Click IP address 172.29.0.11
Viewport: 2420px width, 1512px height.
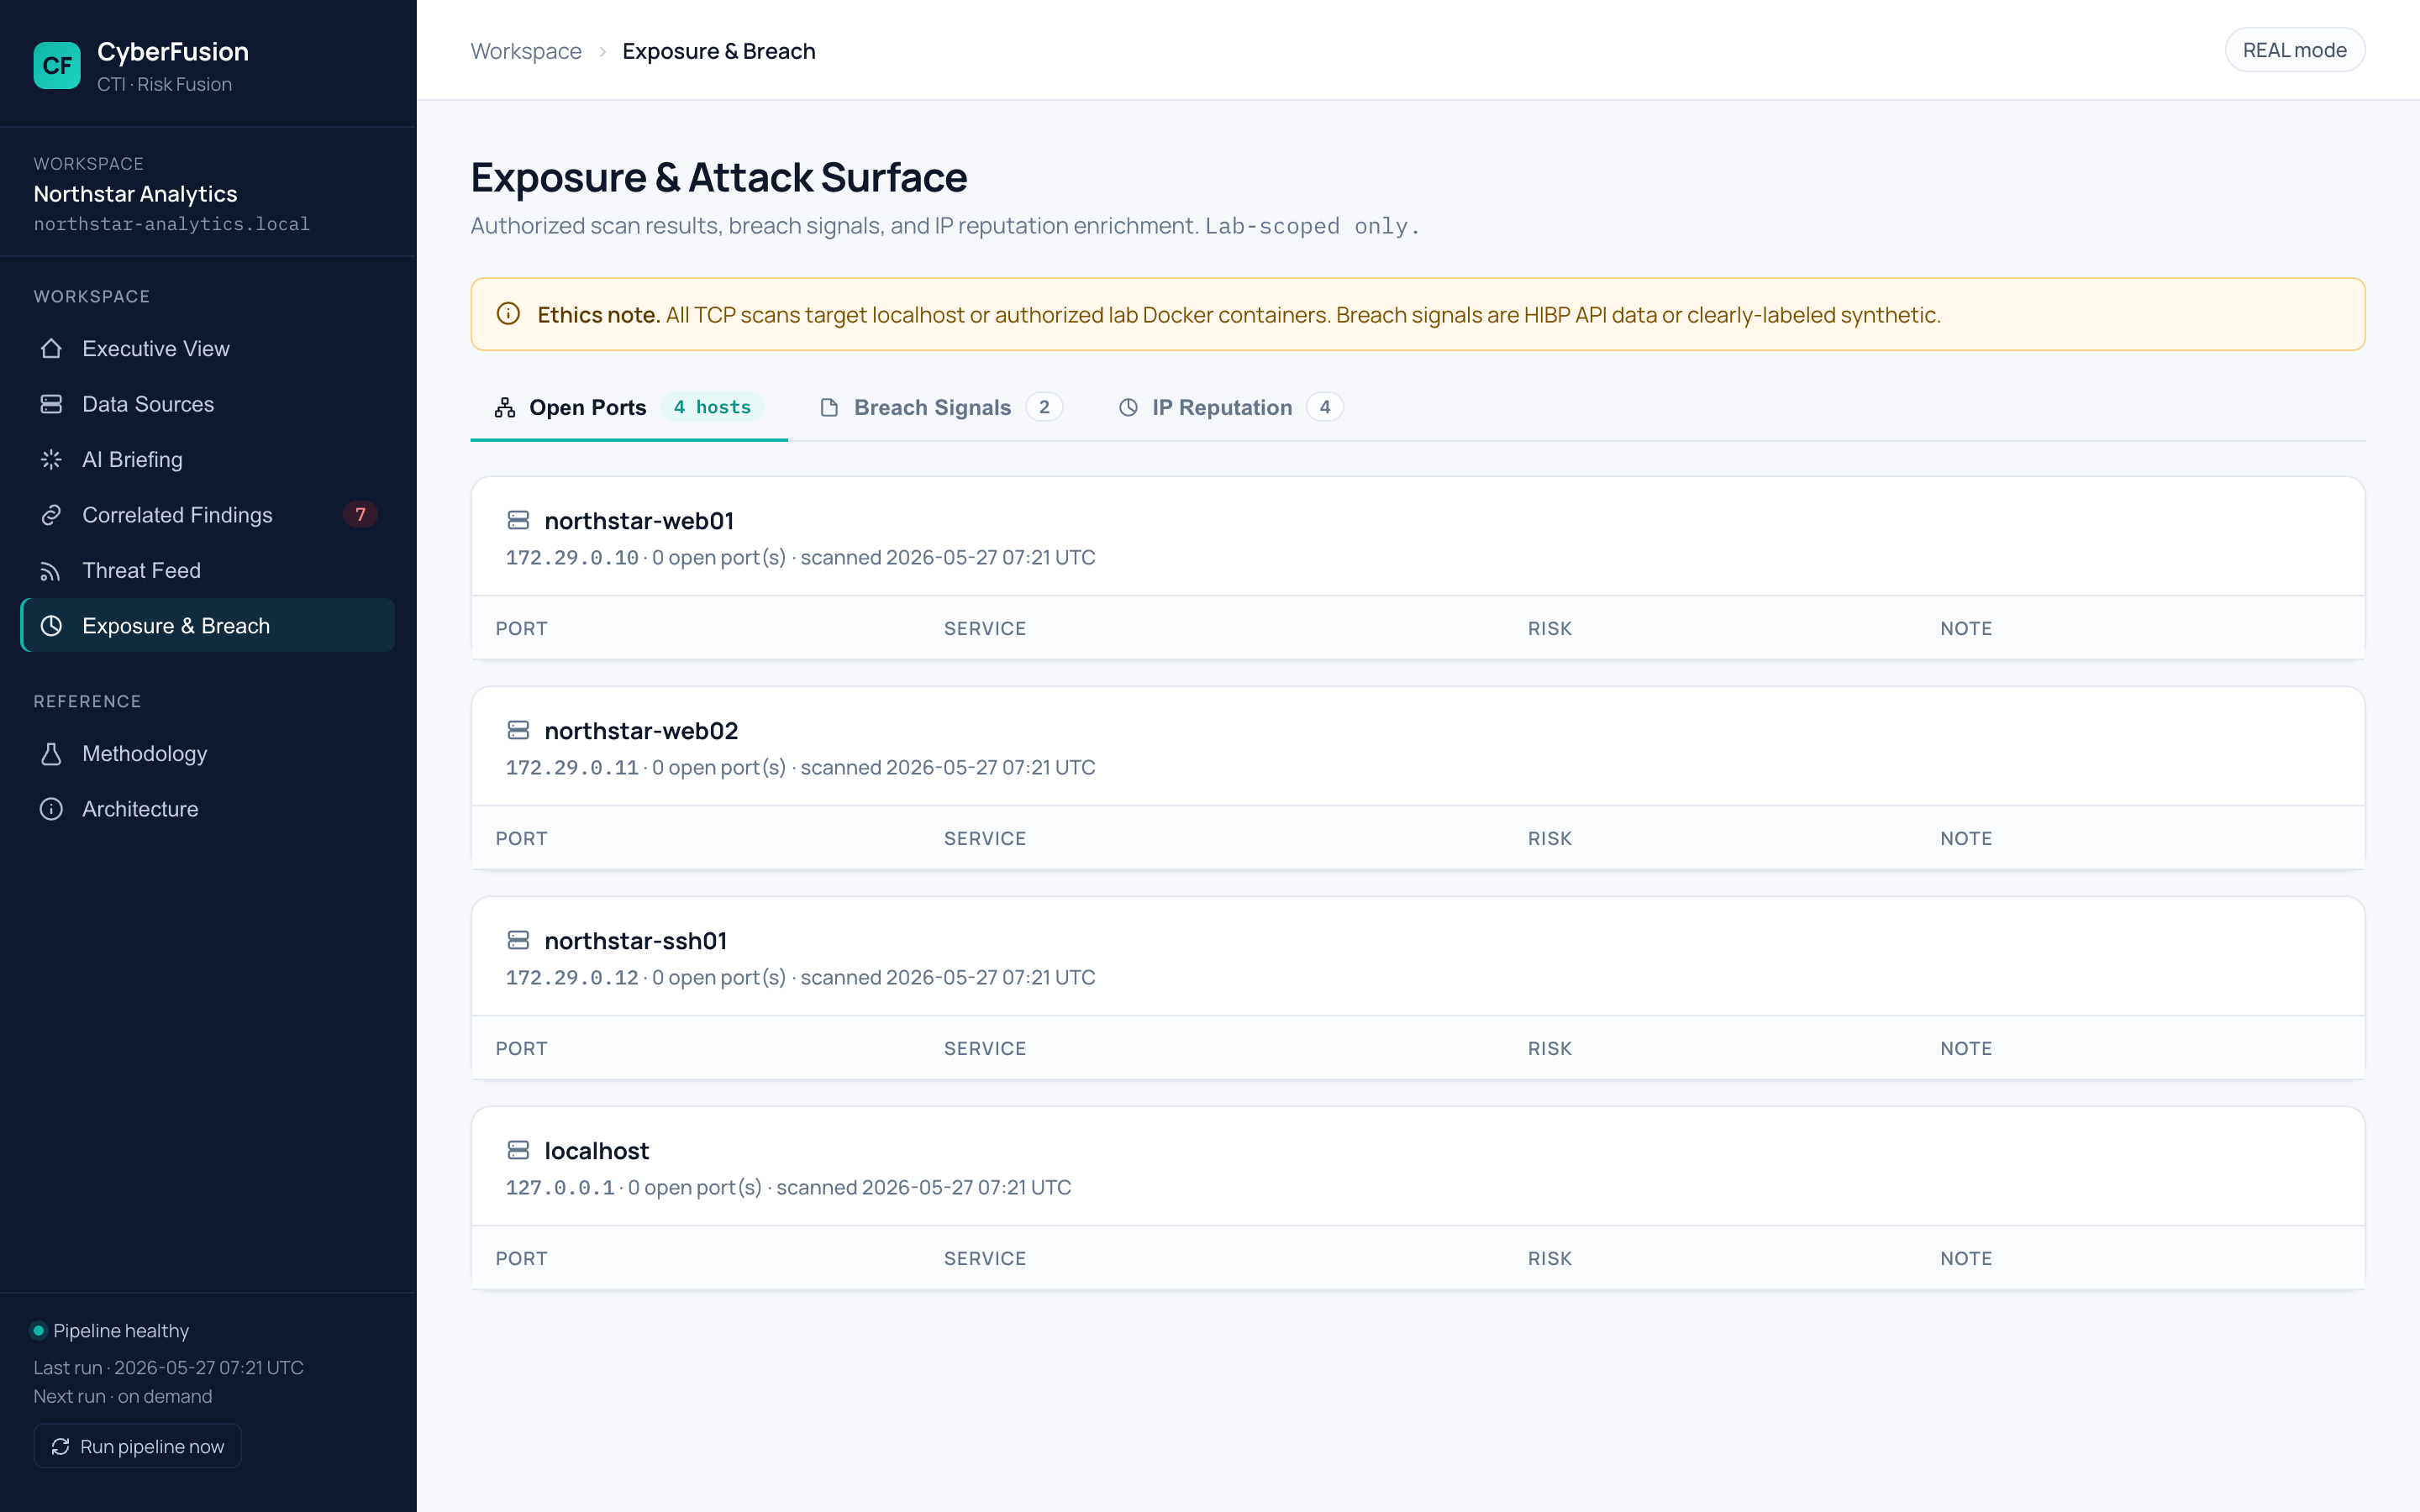572,767
